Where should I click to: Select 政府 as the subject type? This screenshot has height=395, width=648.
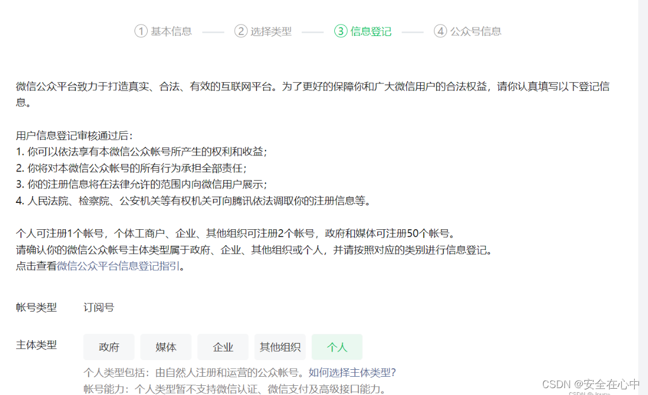click(x=109, y=347)
